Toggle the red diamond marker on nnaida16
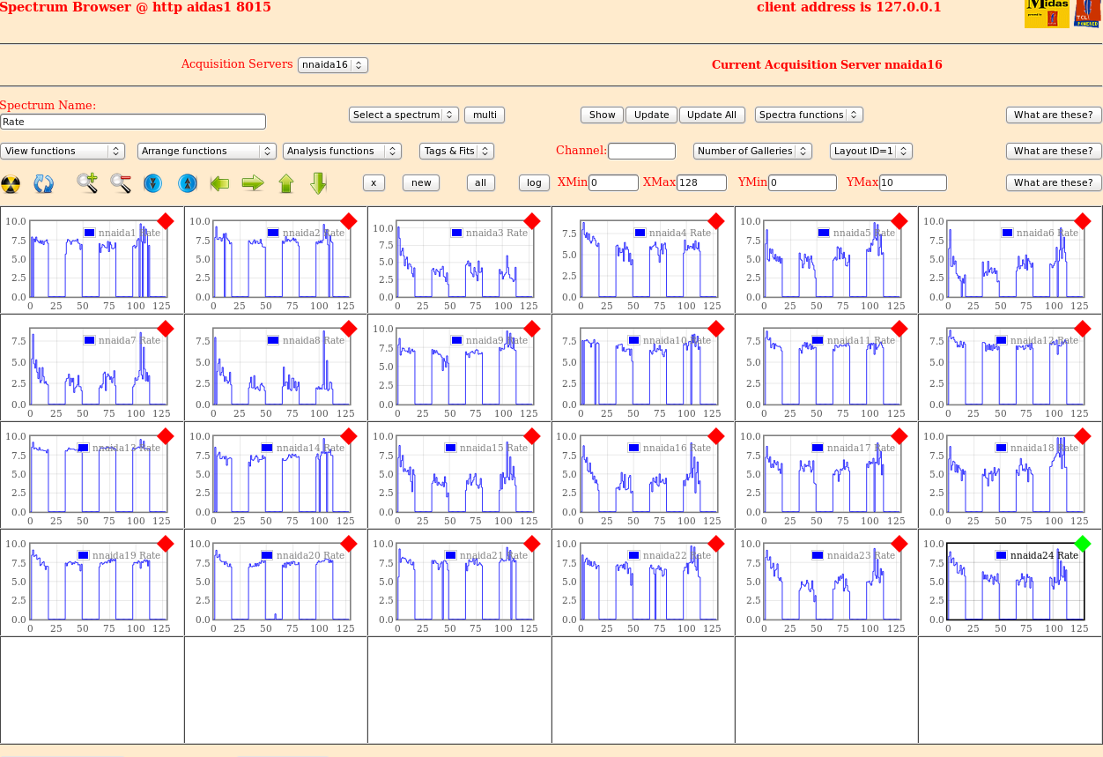 [x=715, y=436]
